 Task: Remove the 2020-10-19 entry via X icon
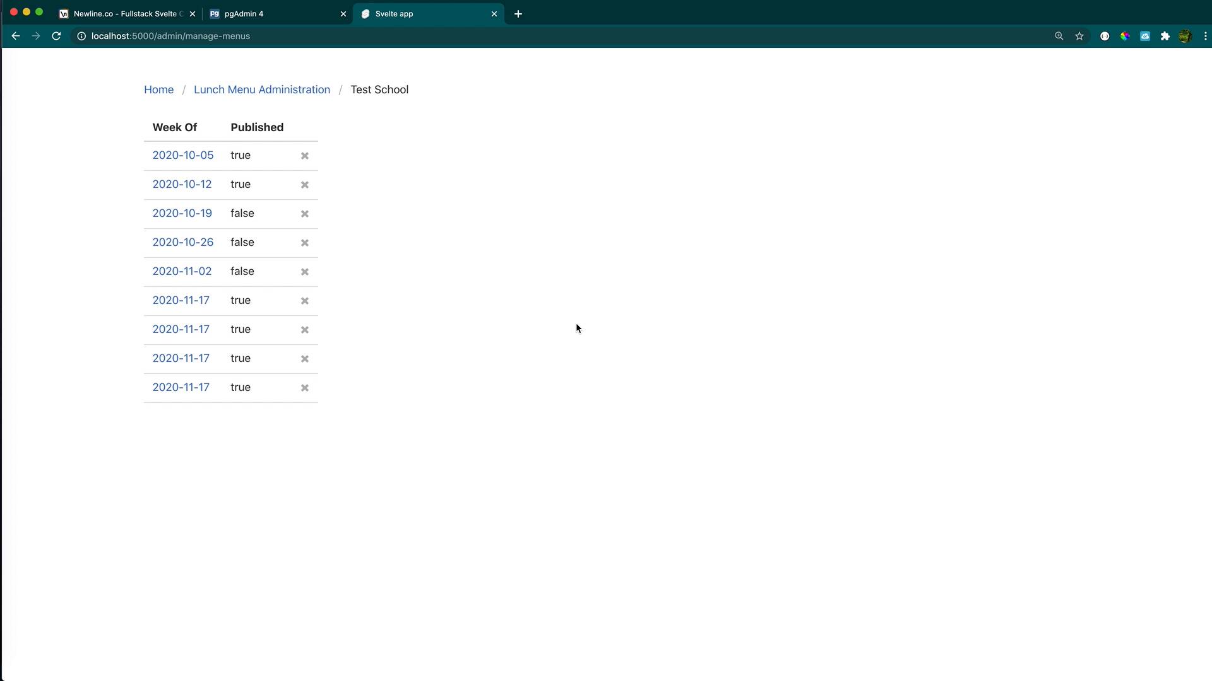click(x=305, y=214)
